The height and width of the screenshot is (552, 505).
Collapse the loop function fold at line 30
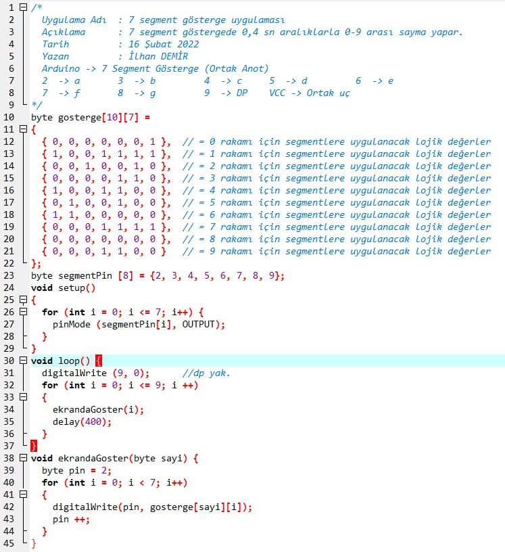23,360
